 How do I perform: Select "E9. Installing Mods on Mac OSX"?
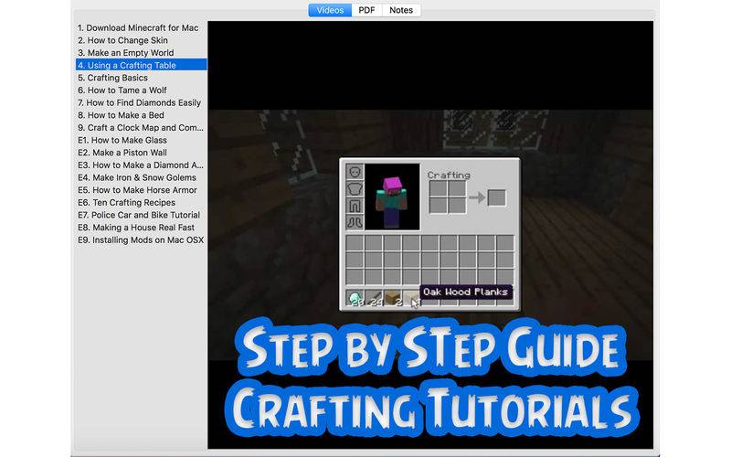pos(141,240)
